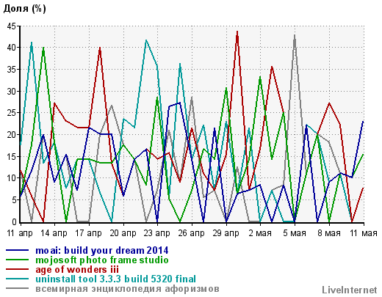This screenshot has height=297, width=382.
Task: Click the '20 апр' date label
Action: pos(123,233)
